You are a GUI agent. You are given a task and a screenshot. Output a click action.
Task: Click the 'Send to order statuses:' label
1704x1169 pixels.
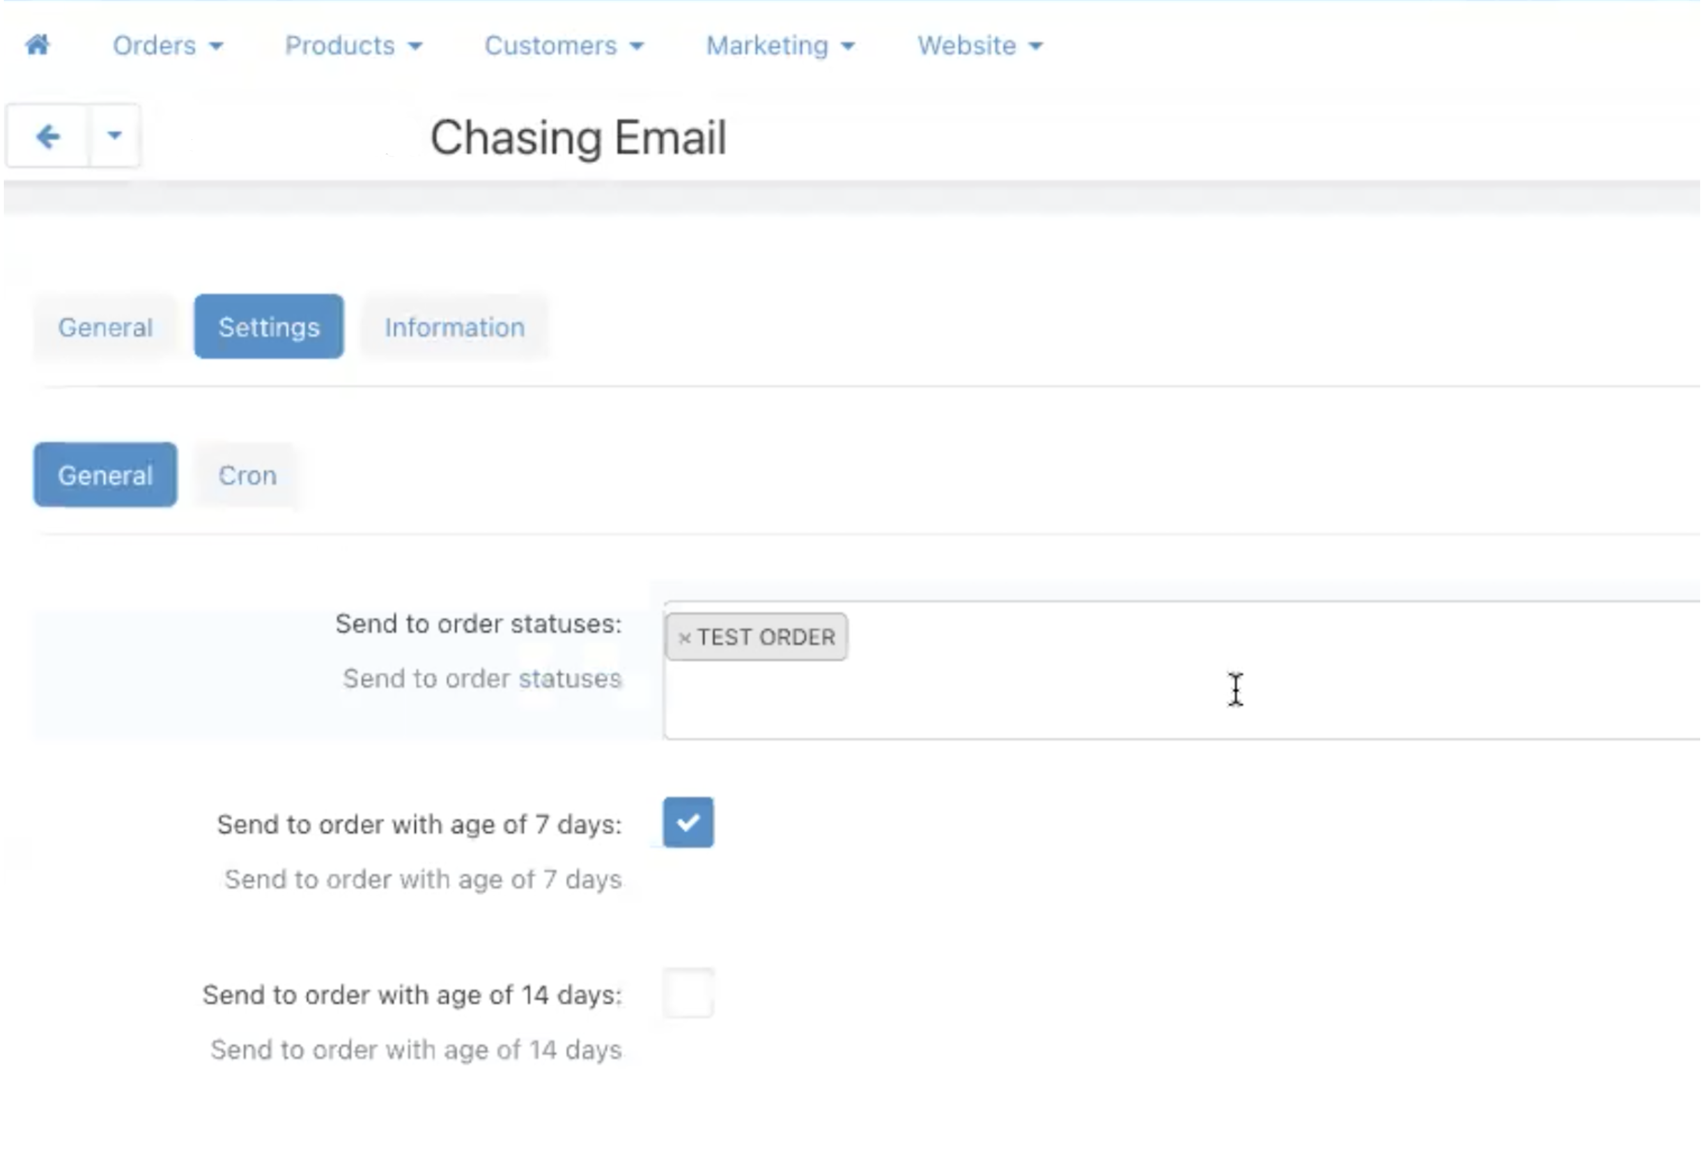[479, 623]
